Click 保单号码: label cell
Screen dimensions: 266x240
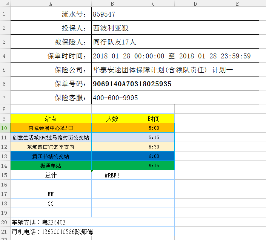[51, 84]
